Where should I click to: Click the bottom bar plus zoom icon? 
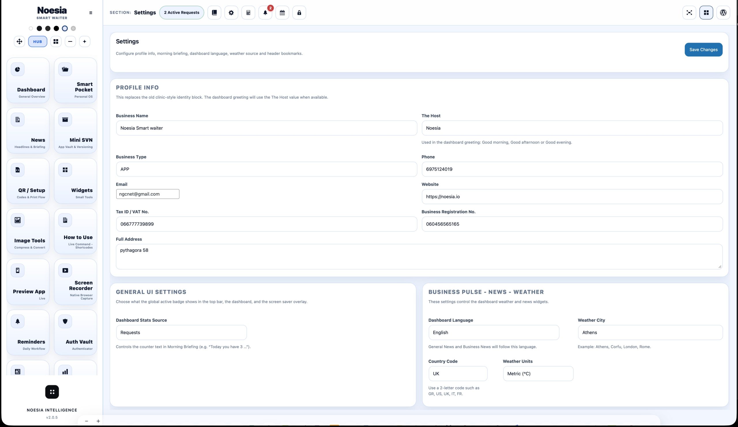click(x=98, y=421)
